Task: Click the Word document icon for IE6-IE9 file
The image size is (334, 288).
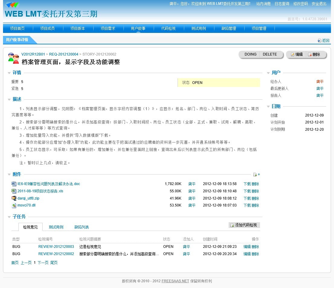Action: tap(14, 184)
